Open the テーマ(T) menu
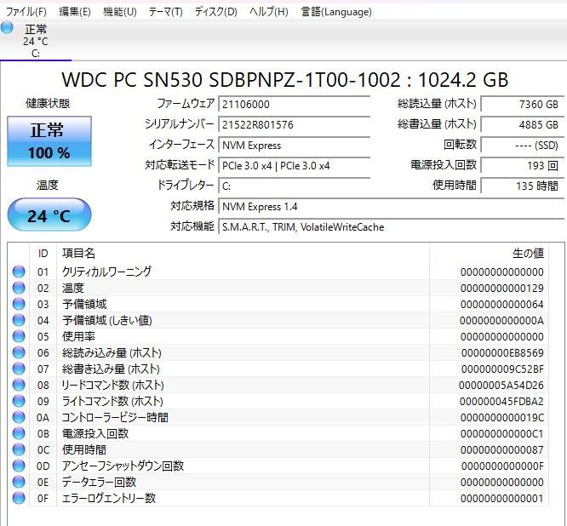Screen dimensions: 567x526 pyautogui.click(x=165, y=12)
